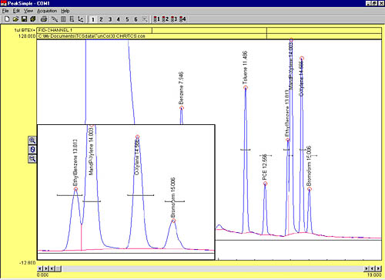Toggle channel 5 display button

pyautogui.click(x=127, y=19)
